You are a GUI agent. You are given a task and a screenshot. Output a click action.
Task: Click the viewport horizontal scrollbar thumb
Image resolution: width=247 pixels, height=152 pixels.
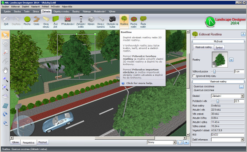coord(125,138)
